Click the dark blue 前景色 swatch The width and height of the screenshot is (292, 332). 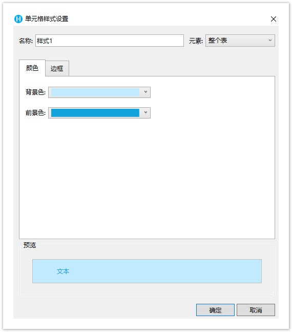point(95,113)
